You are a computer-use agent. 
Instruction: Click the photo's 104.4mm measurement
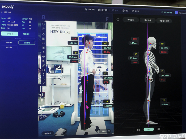(108, 78)
